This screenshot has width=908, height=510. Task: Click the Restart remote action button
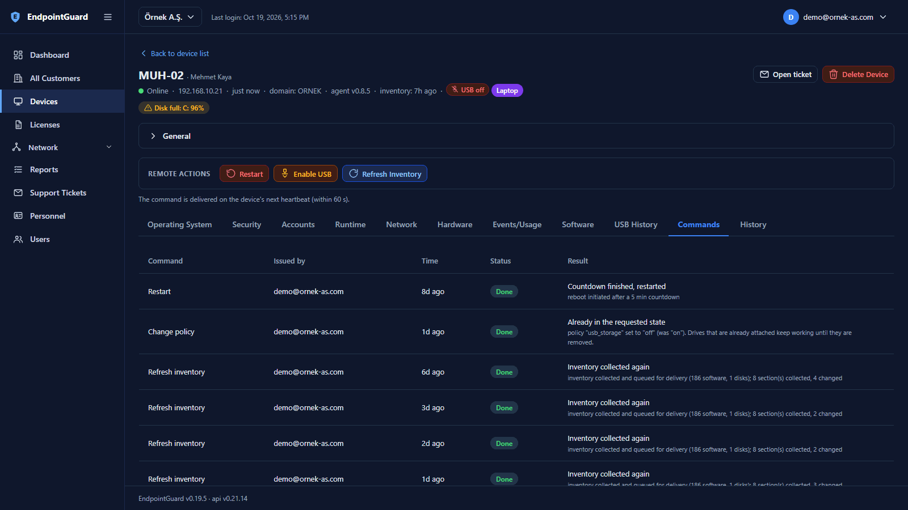244,174
